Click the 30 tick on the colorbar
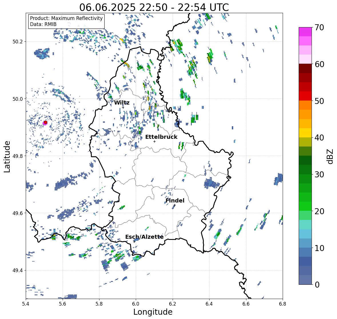 [319, 174]
